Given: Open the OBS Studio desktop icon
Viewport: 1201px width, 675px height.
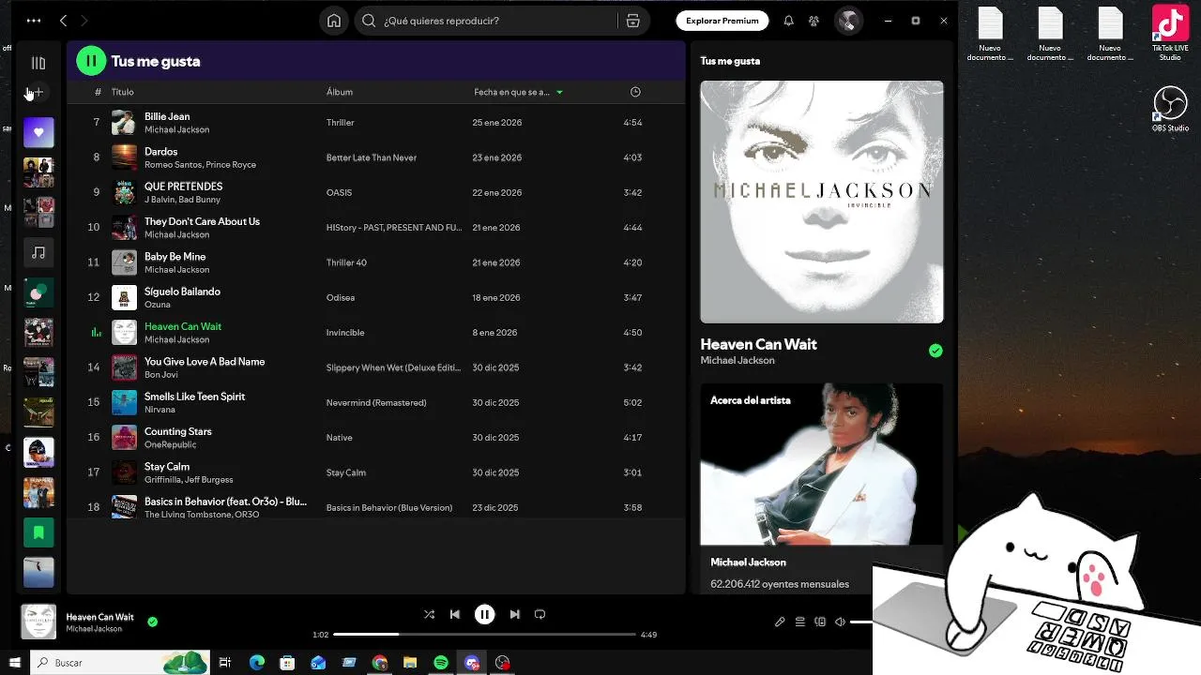Looking at the screenshot, I should [x=1170, y=109].
